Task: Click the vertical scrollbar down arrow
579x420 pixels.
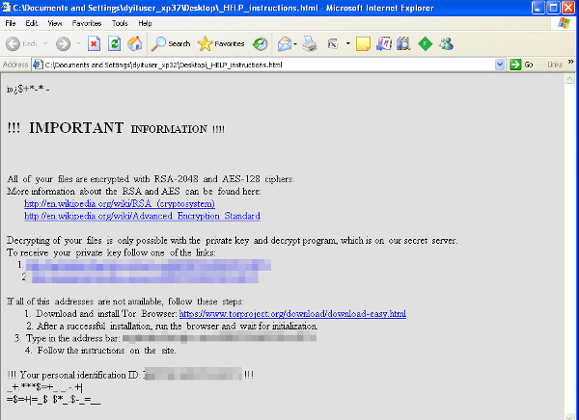Action: pyautogui.click(x=571, y=413)
